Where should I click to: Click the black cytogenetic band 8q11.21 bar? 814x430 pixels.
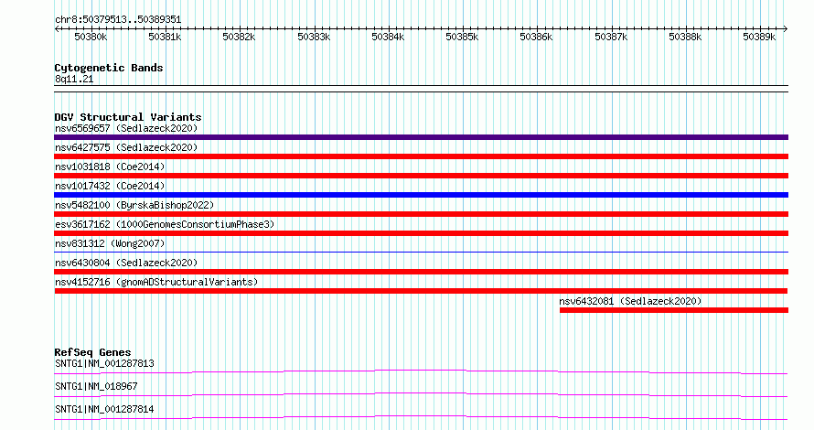tap(421, 89)
